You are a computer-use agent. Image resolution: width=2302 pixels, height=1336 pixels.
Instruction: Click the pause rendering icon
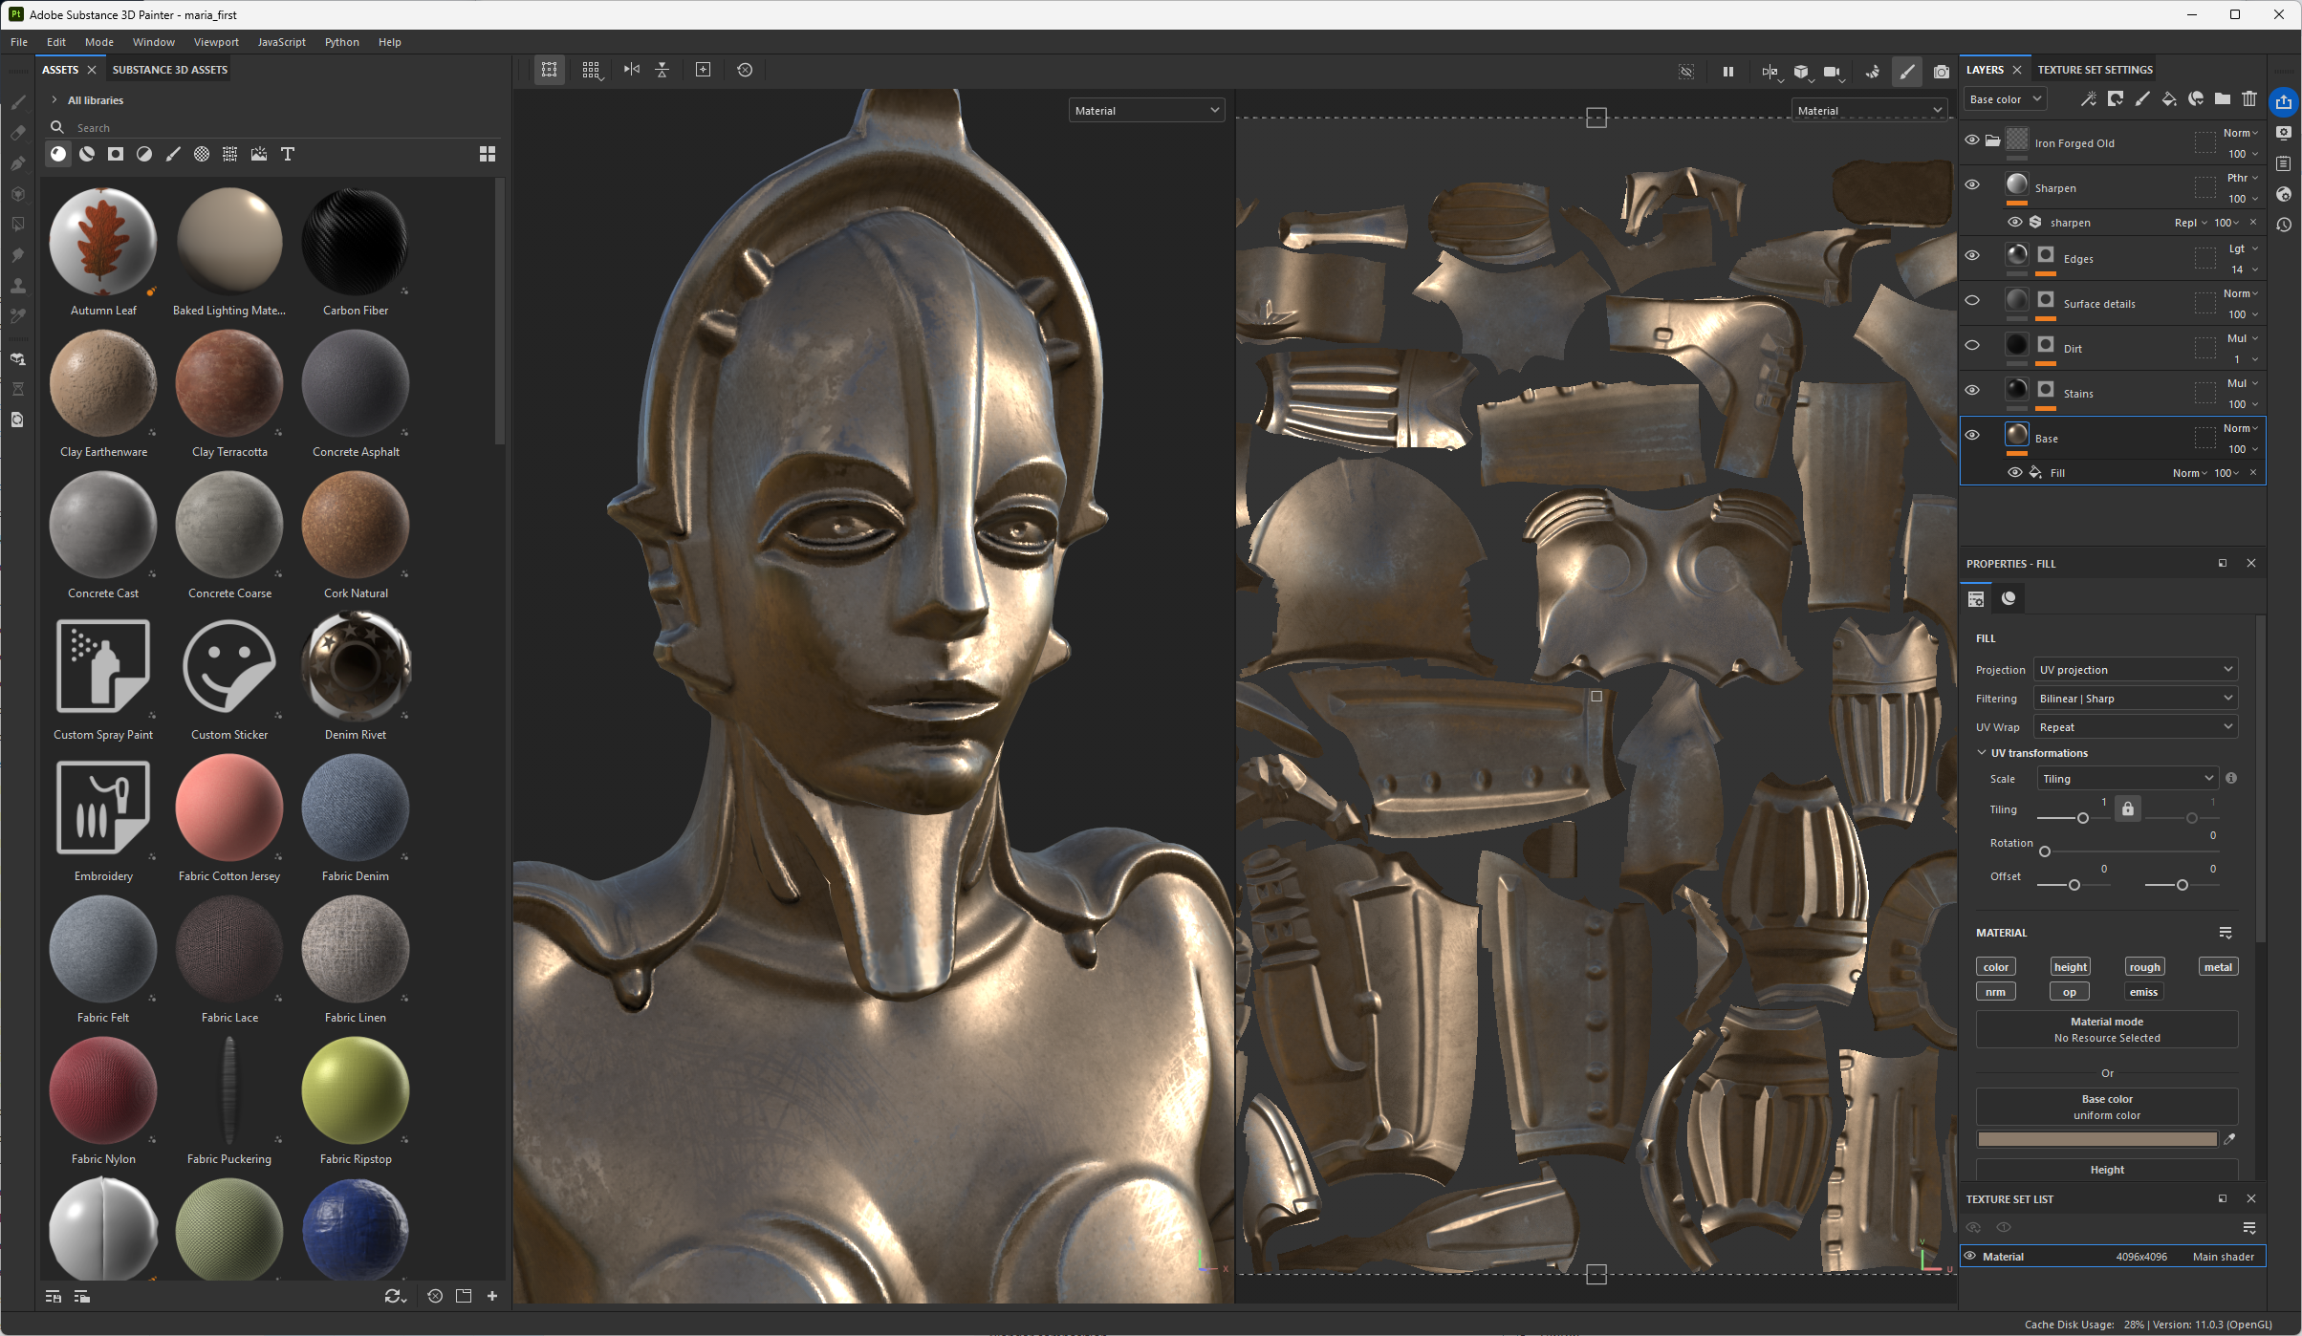pyautogui.click(x=1727, y=71)
